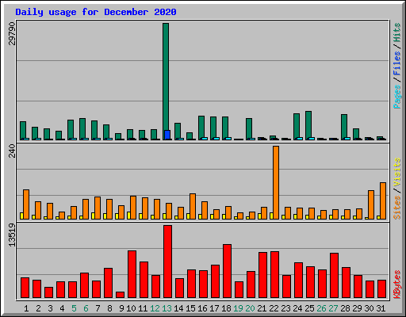Click the red KBytes bar for day 27

pos(334,275)
